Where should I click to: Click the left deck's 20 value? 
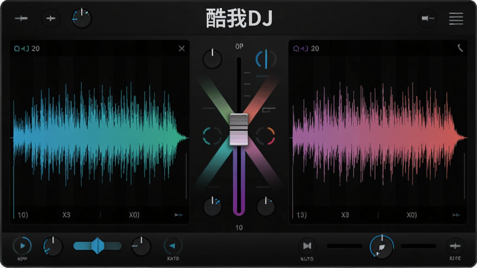[35, 48]
